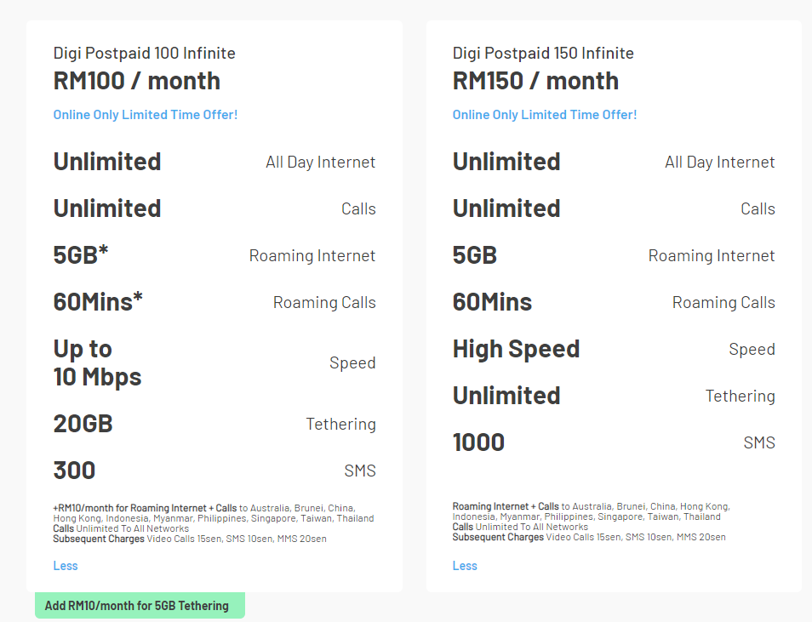The width and height of the screenshot is (812, 622).
Task: Select the Digi Postpaid 100 Infinite title
Action: point(145,54)
